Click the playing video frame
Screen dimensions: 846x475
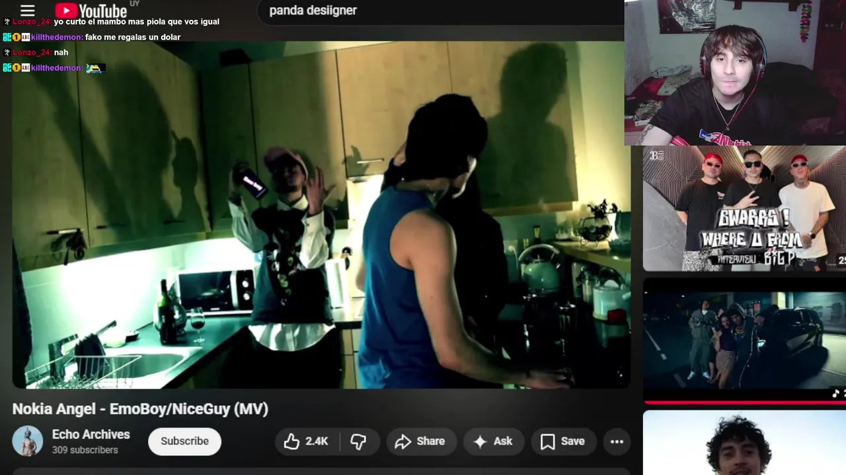(x=321, y=214)
